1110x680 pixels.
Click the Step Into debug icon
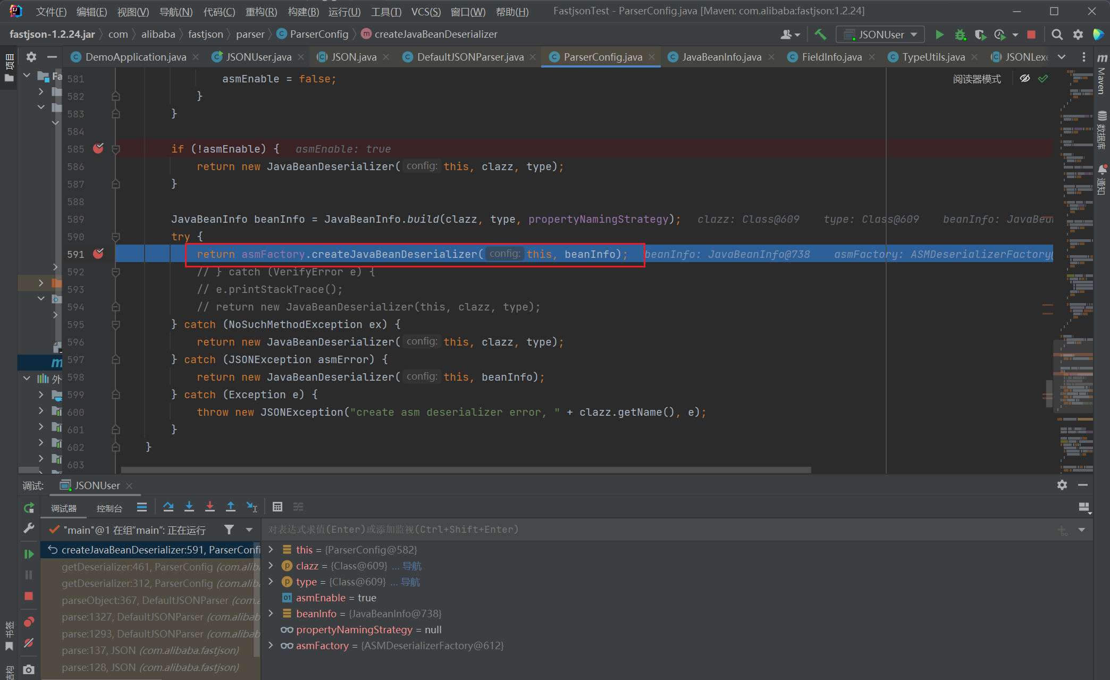pyautogui.click(x=189, y=507)
